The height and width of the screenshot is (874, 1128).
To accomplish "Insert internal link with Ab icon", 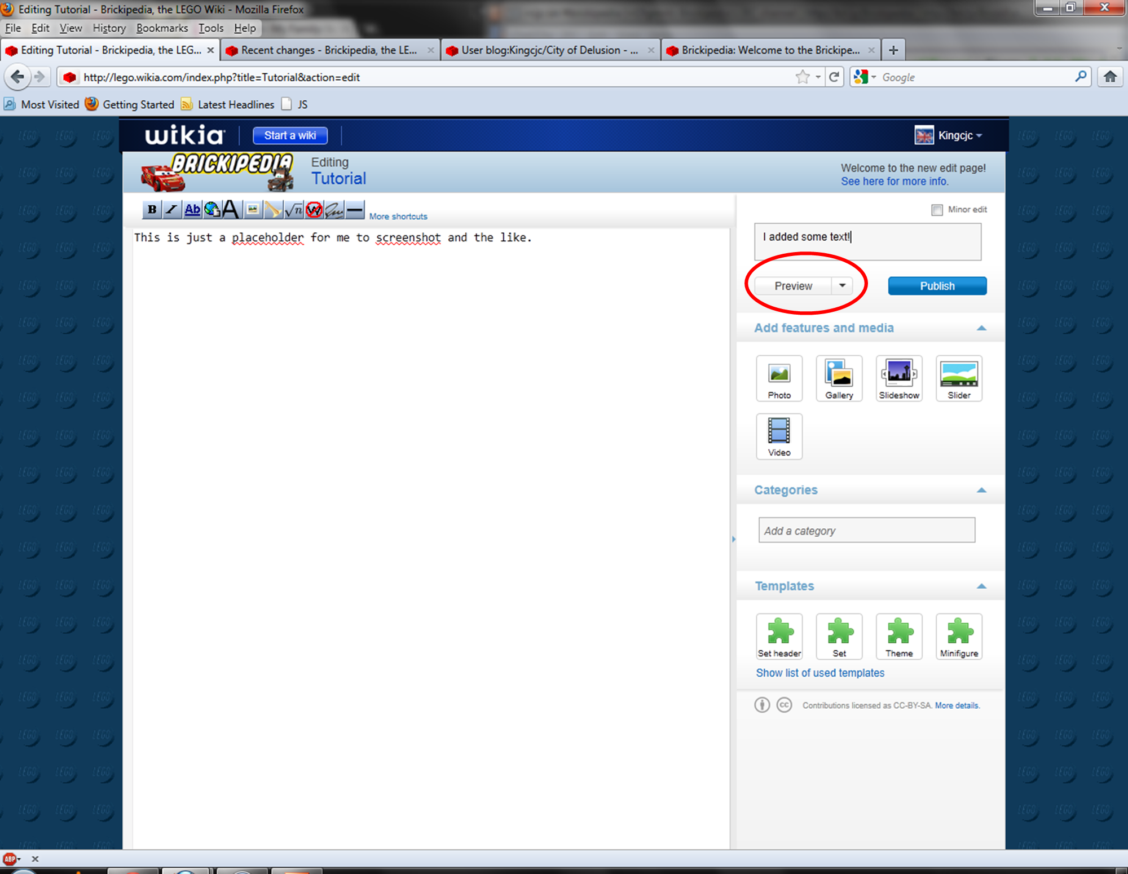I will tap(192, 210).
